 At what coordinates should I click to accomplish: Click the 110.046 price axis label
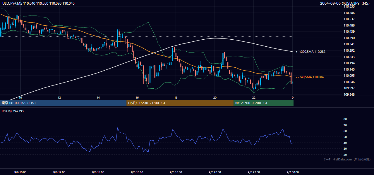pyautogui.click(x=349, y=82)
